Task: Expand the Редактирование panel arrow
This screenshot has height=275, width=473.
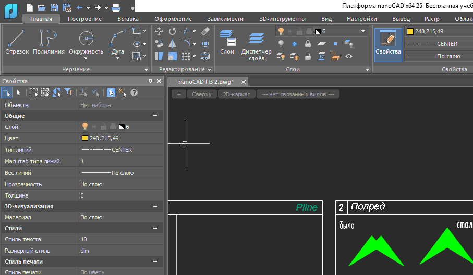Action: click(x=209, y=70)
